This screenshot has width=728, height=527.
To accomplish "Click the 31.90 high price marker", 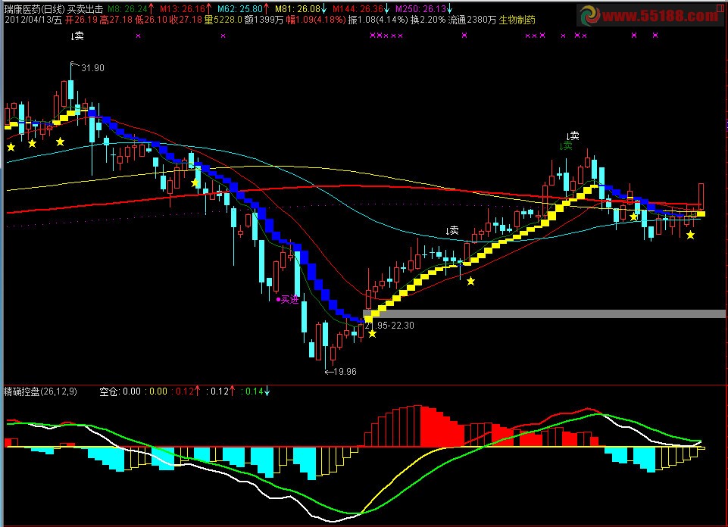I will coord(93,67).
